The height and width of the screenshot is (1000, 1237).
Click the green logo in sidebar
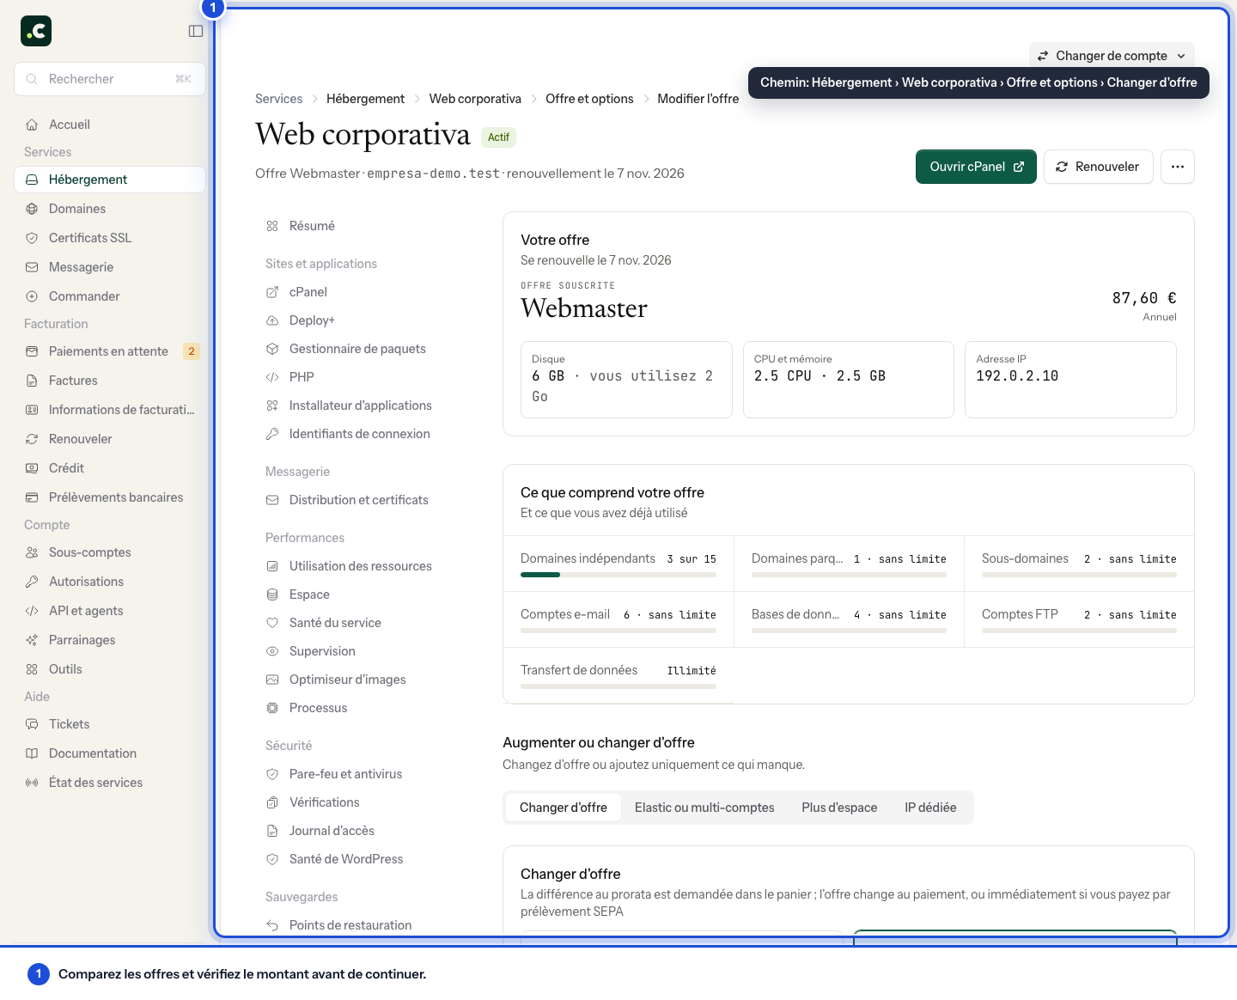click(36, 31)
